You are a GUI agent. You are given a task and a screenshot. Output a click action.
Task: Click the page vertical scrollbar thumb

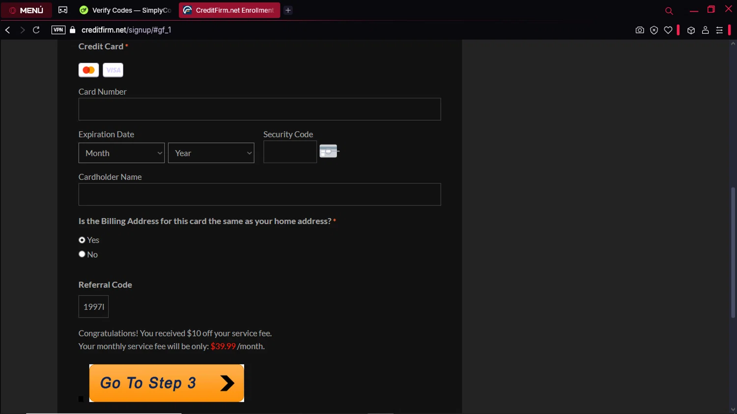pos(733,252)
